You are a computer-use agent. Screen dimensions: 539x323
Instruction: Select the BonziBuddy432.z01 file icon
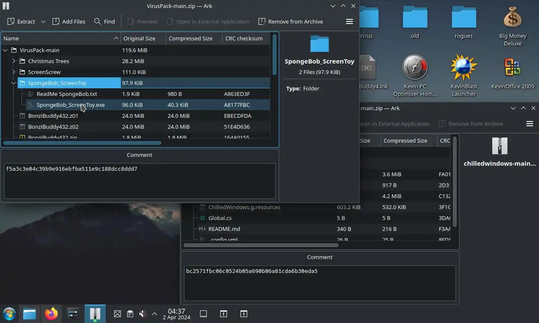(x=22, y=116)
